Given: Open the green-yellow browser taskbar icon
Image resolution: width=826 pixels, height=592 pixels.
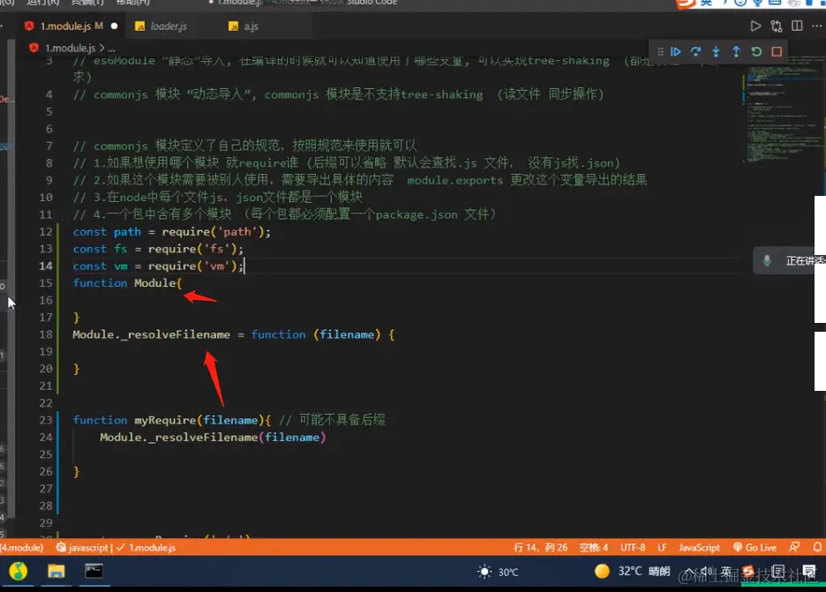Looking at the screenshot, I should [x=19, y=571].
